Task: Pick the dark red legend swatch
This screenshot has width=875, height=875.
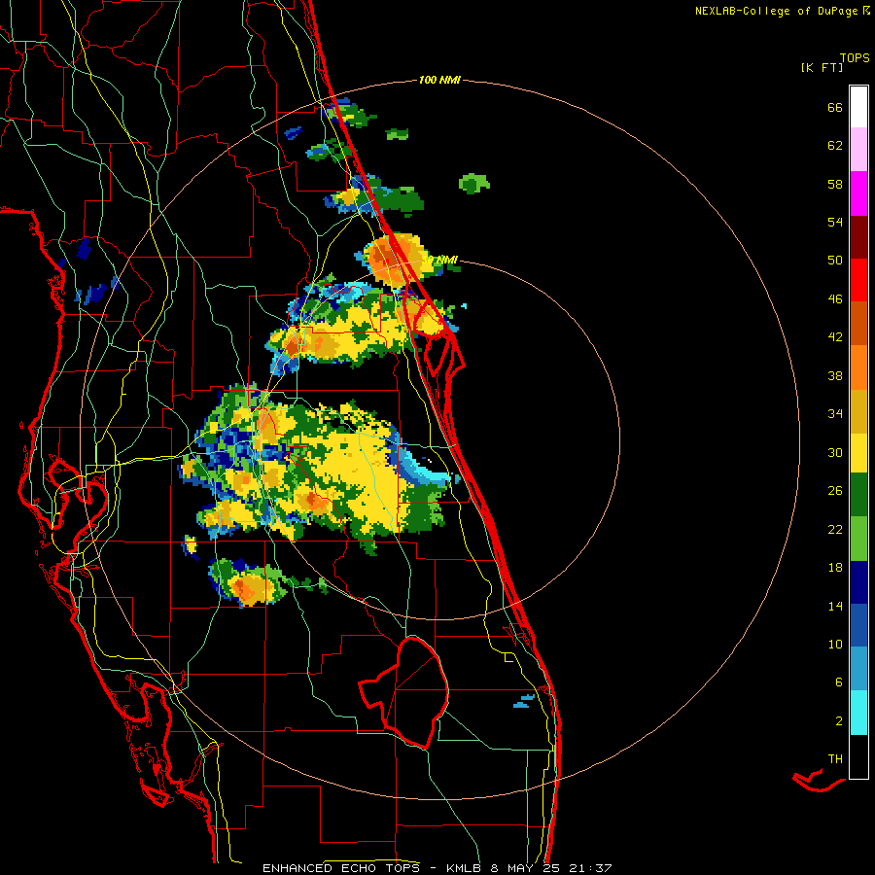Action: tap(858, 236)
